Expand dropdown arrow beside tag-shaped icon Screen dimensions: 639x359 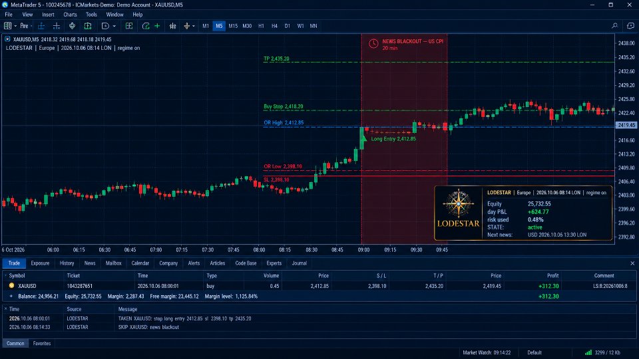114,26
